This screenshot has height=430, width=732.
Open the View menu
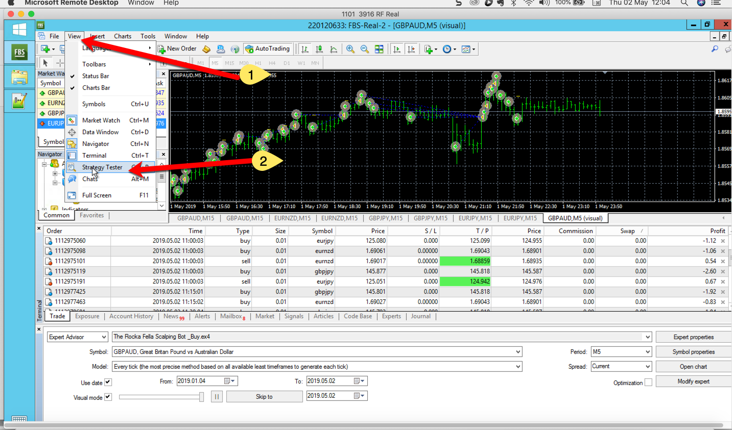click(x=75, y=36)
